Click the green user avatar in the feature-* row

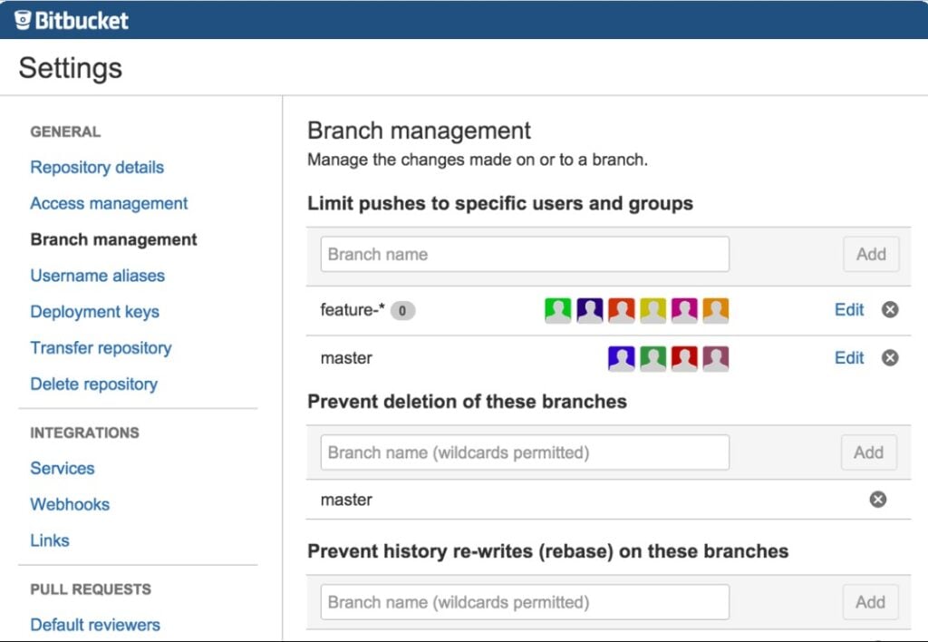tap(557, 310)
